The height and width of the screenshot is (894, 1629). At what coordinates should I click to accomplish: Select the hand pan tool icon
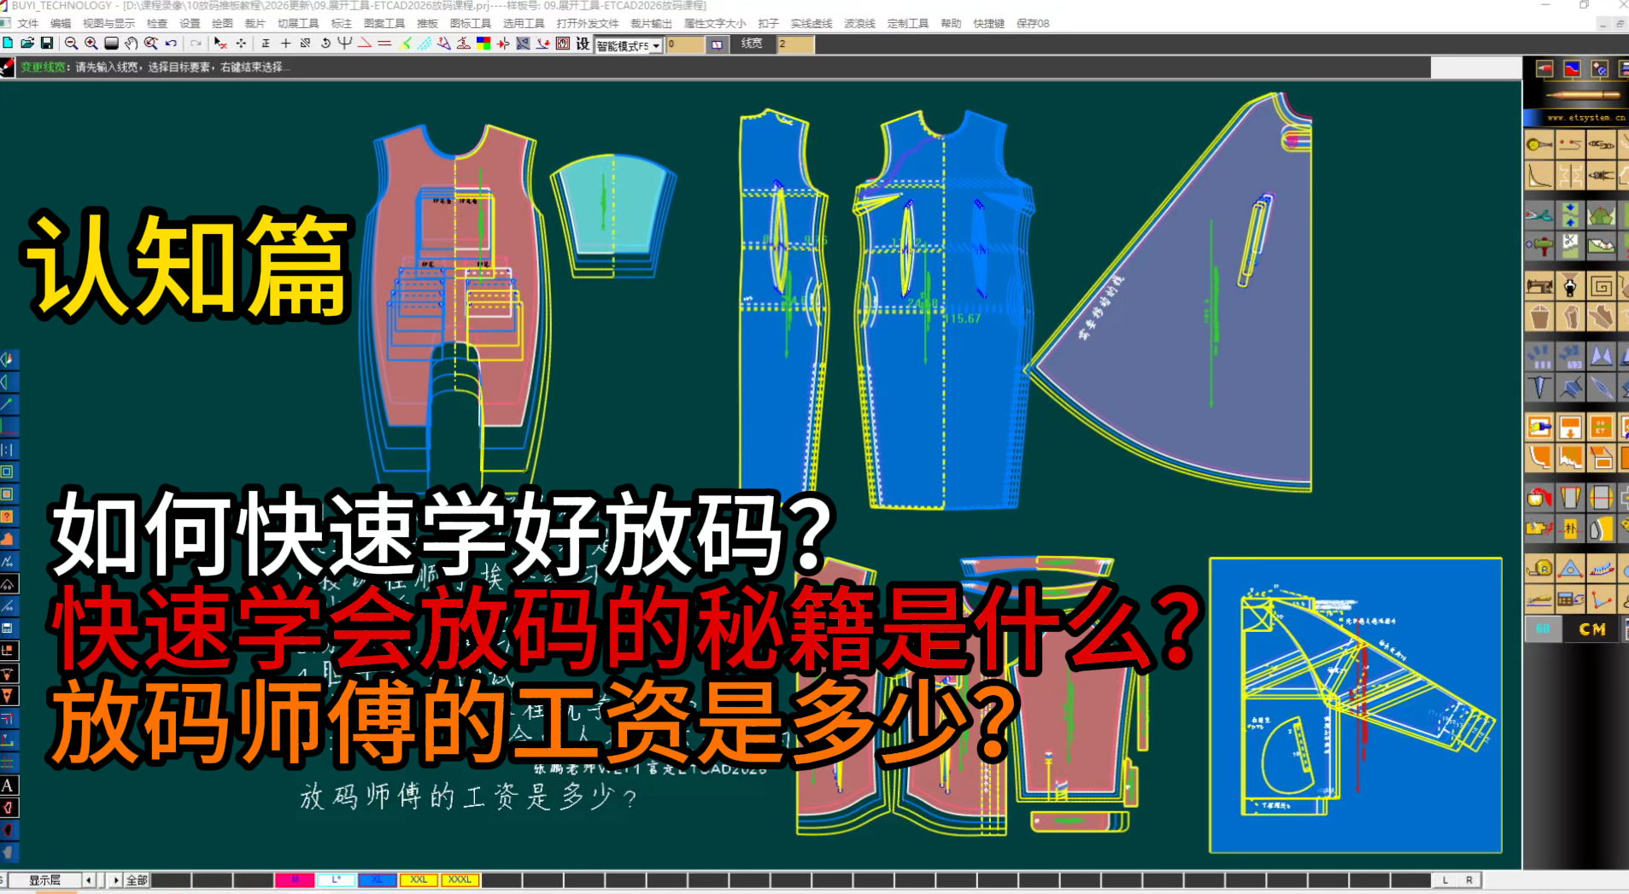pos(132,46)
